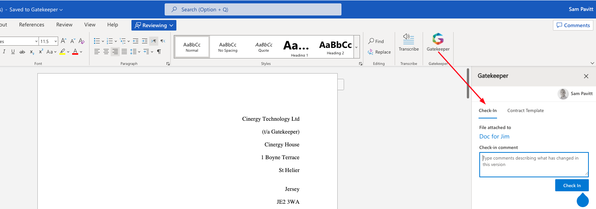Image resolution: width=596 pixels, height=209 pixels.
Task: Set left-to-right text direction
Action: pos(154,41)
